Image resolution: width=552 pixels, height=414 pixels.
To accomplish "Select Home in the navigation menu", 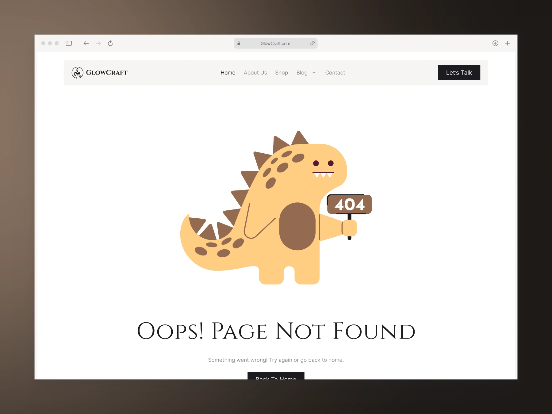I will pyautogui.click(x=228, y=73).
